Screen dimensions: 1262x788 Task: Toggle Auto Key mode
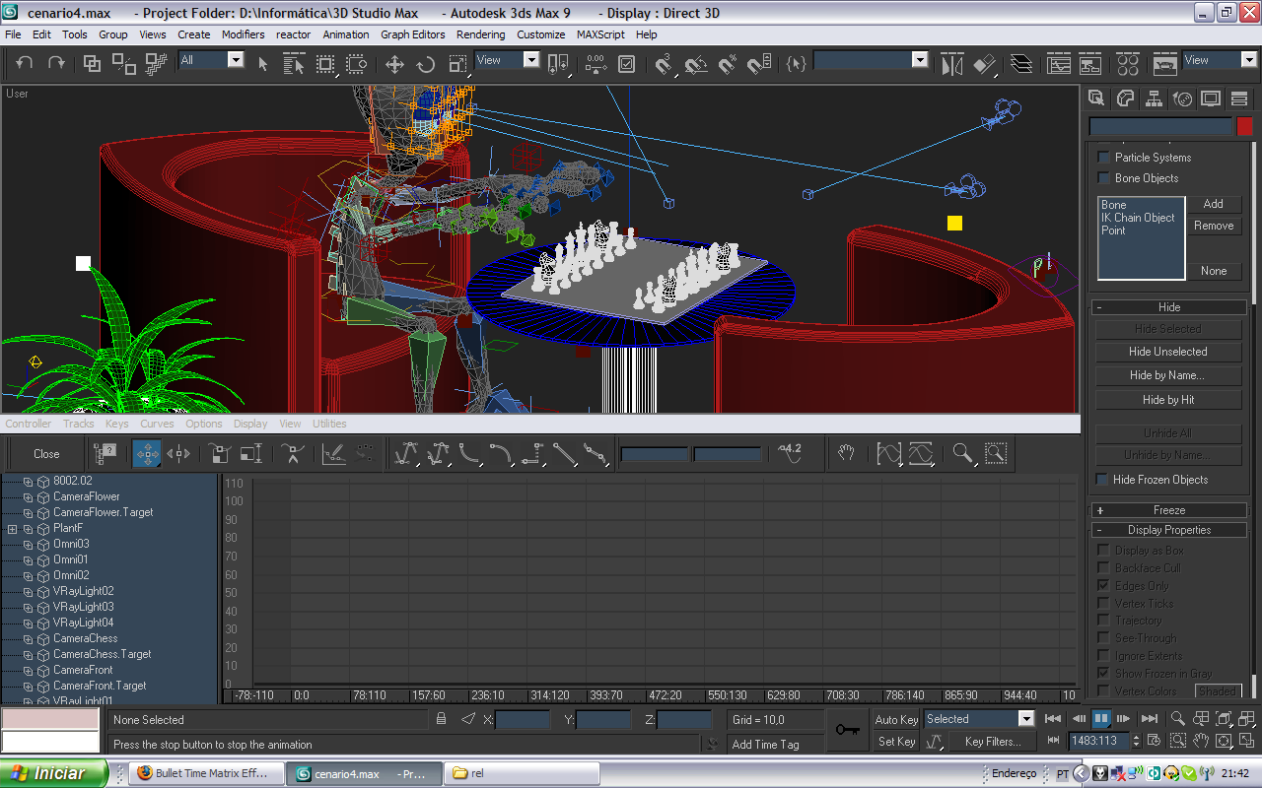pos(896,720)
